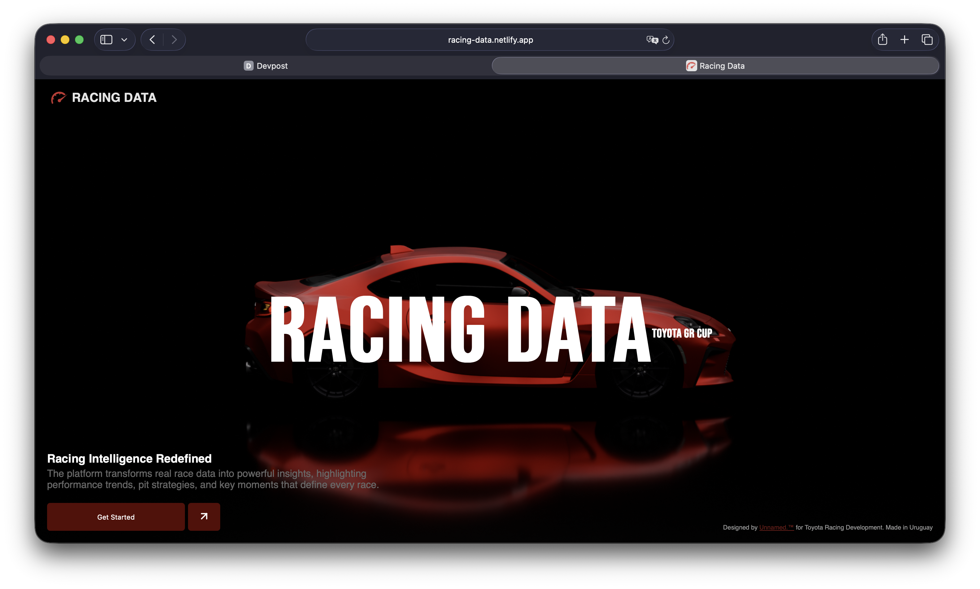Show the tab overview icon

927,40
